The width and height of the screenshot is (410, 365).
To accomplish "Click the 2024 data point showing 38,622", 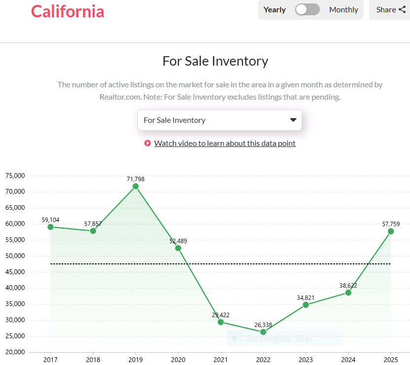I will (348, 293).
